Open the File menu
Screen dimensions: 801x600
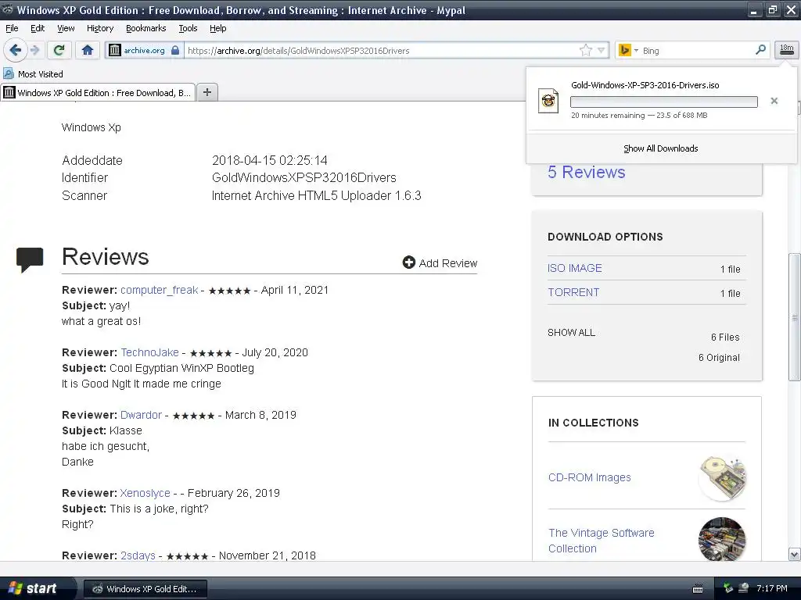[12, 28]
